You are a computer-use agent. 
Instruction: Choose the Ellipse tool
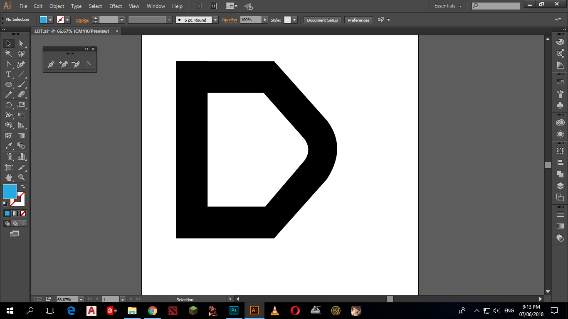pos(9,85)
